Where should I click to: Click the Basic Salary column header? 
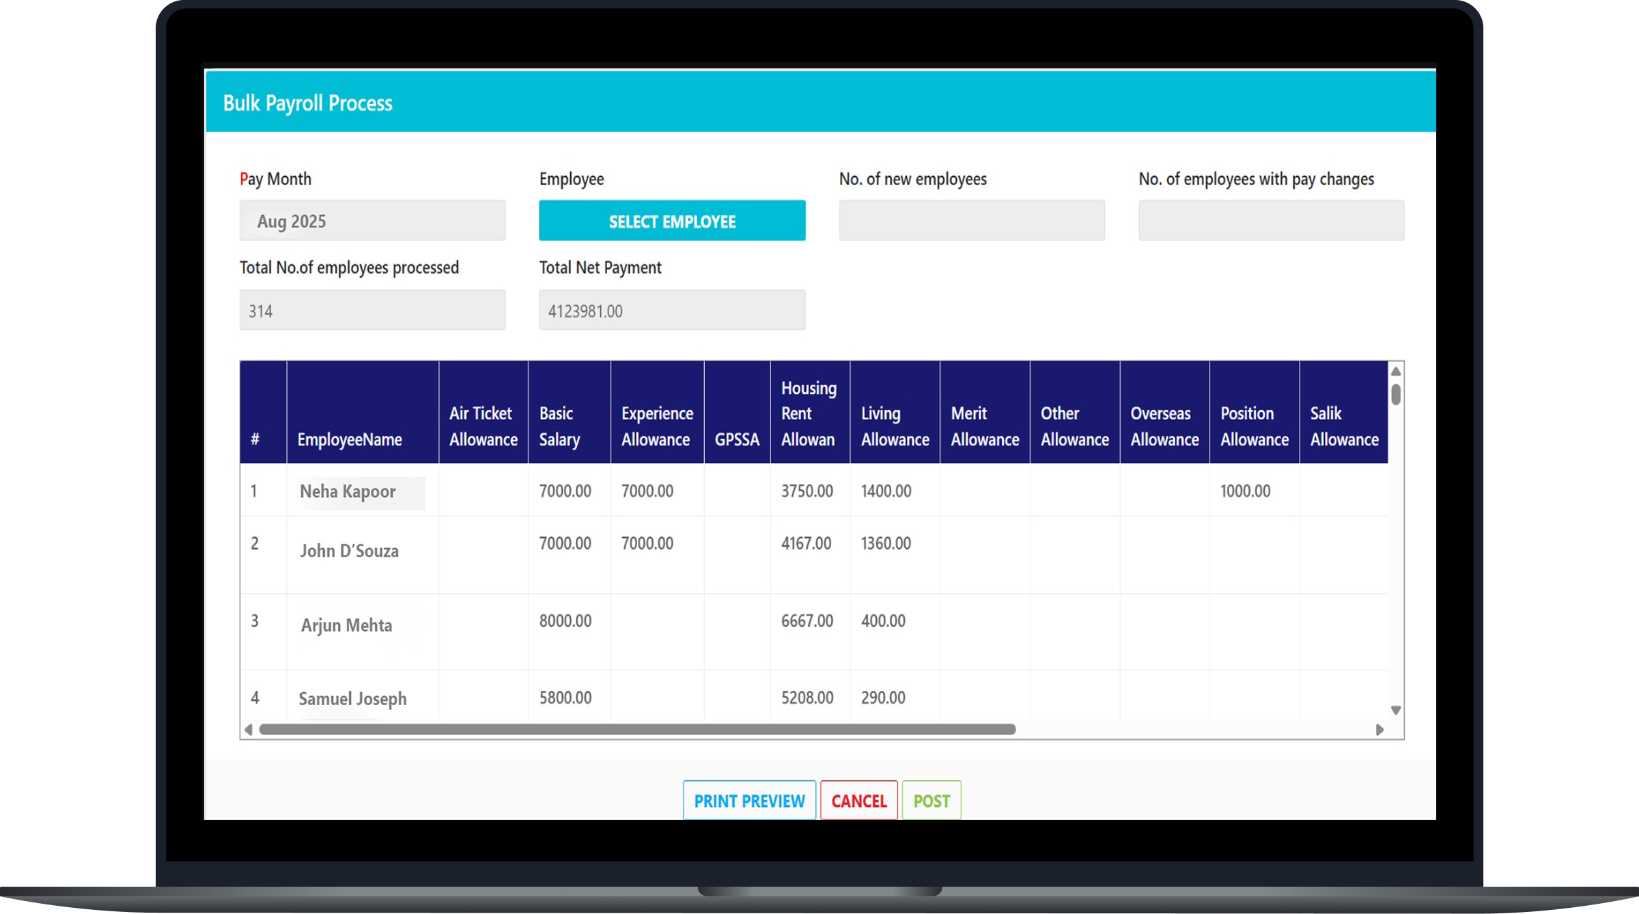570,412
